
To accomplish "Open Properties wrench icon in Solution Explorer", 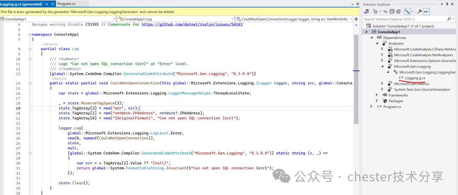I will [x=420, y=12].
